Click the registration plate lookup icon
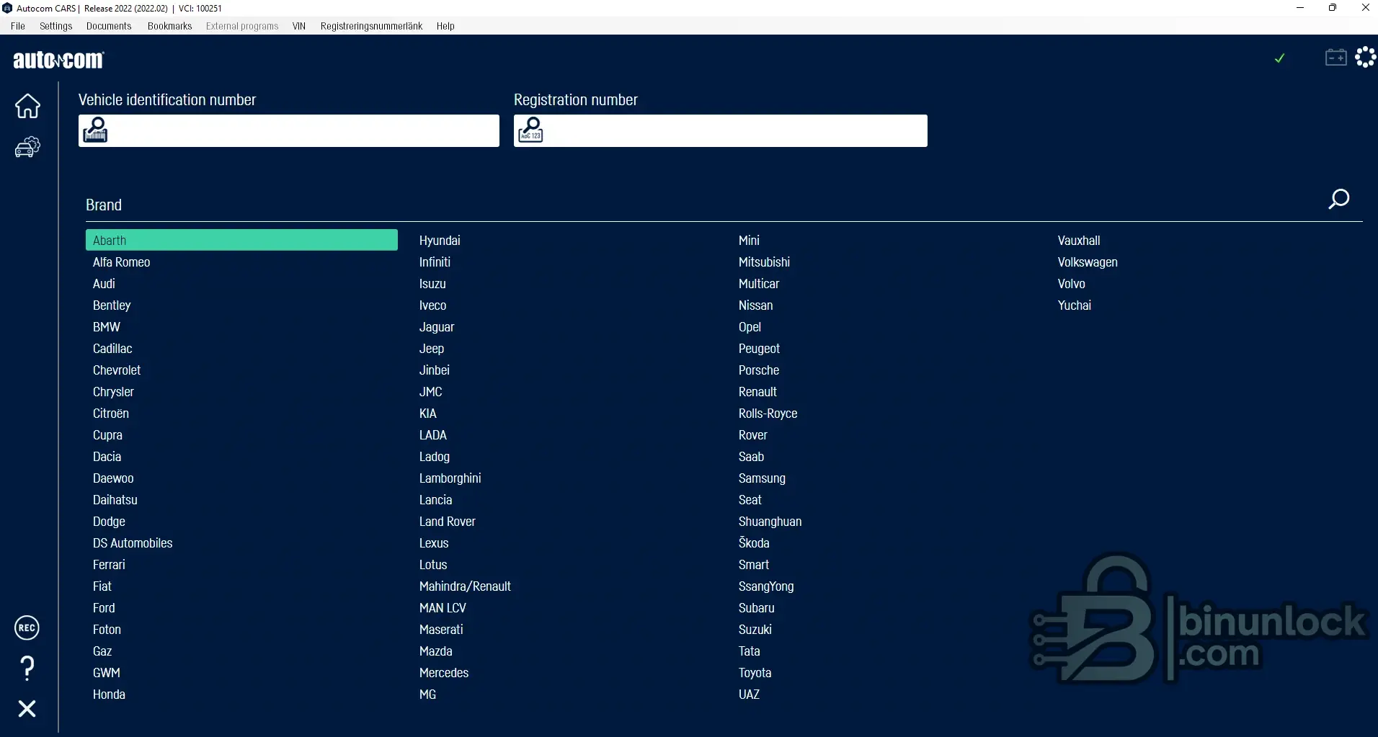This screenshot has height=737, width=1378. (x=530, y=130)
